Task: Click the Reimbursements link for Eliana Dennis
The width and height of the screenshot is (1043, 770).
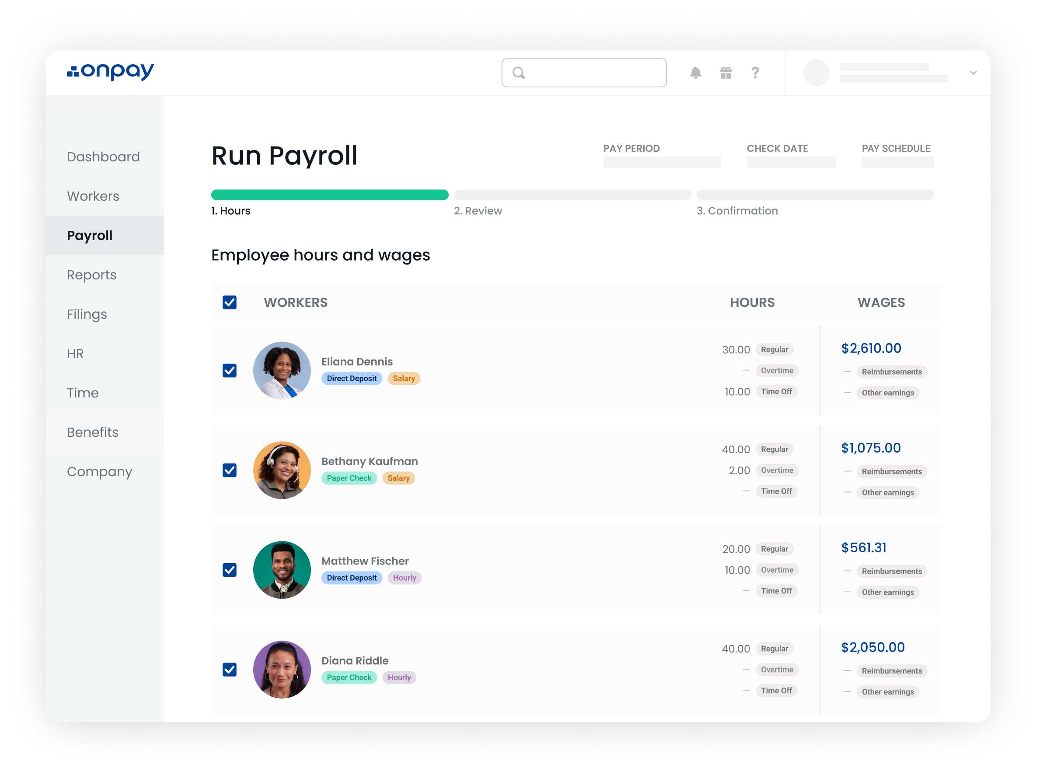Action: (891, 372)
